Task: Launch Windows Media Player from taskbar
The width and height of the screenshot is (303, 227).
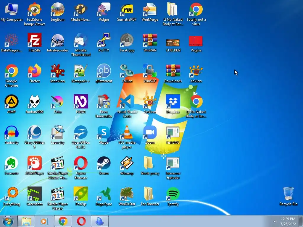Action: 44,221
